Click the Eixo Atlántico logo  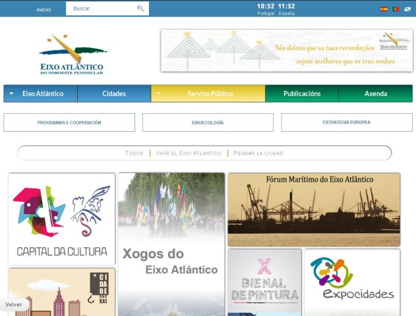point(73,54)
